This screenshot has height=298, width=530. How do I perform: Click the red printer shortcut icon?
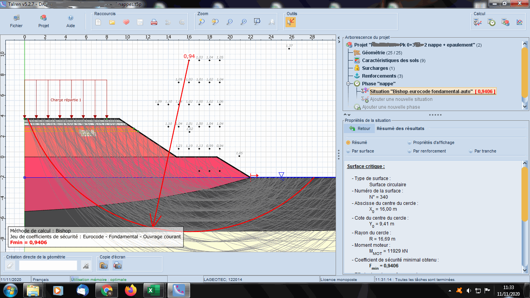(x=154, y=22)
